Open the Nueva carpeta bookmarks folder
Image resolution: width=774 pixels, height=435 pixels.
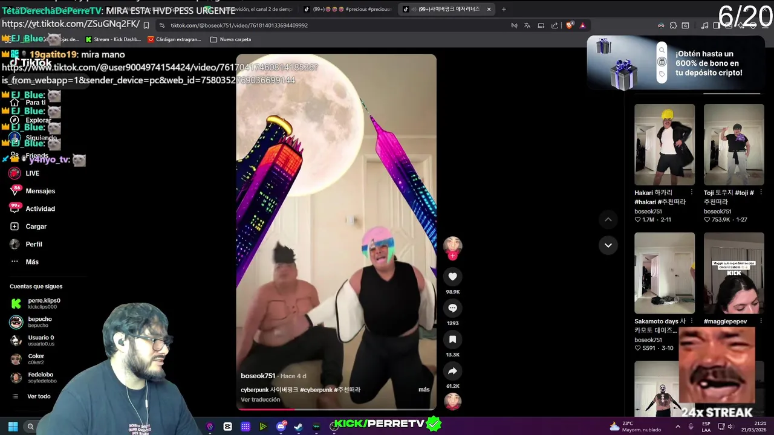230,39
